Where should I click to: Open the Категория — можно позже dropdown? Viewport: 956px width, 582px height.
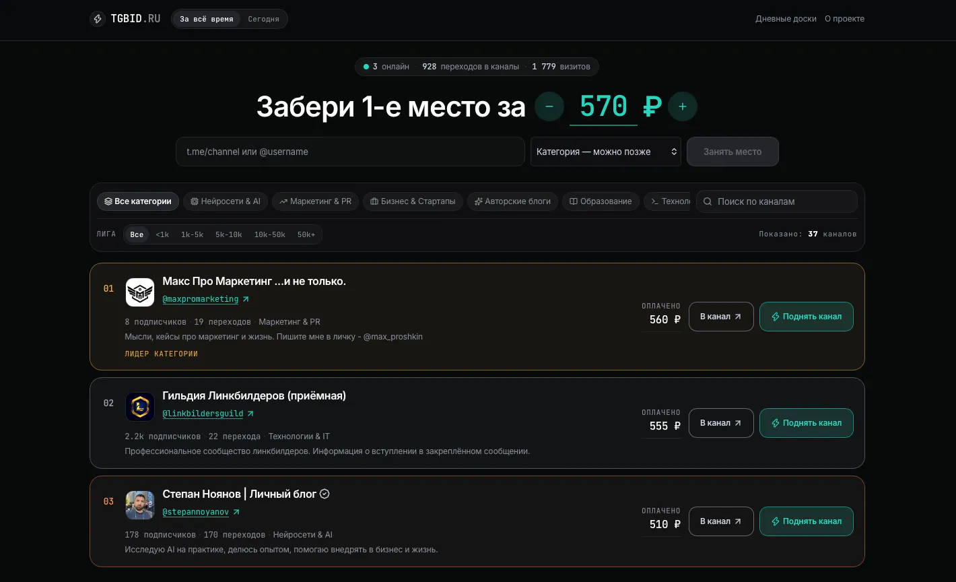tap(606, 152)
